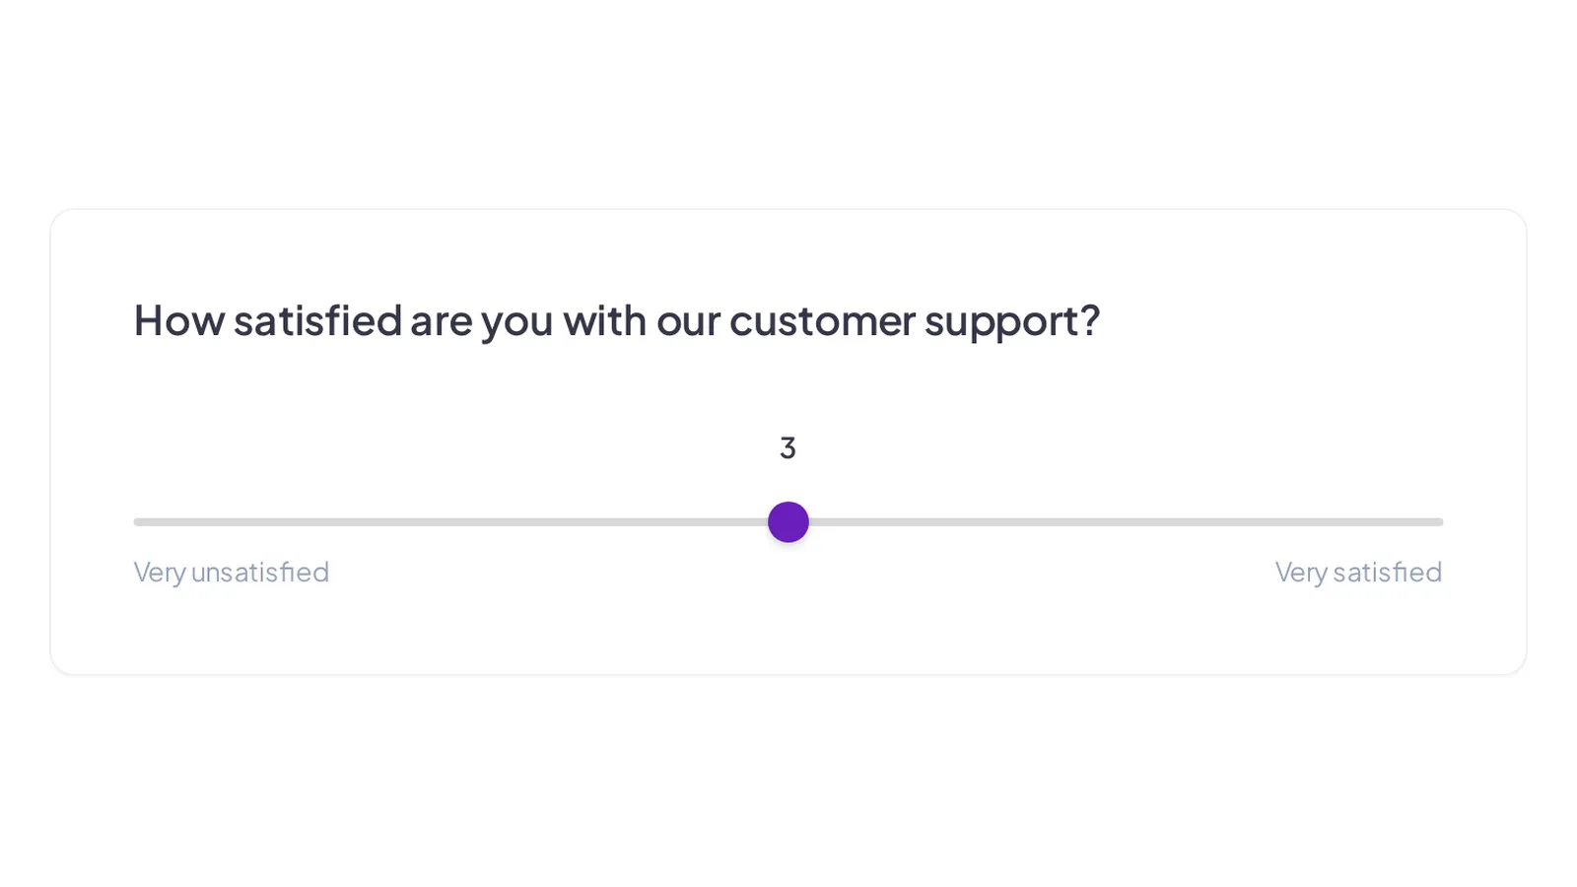Click the slider track's far left end
Screen dimensions: 1577x887
(x=137, y=522)
